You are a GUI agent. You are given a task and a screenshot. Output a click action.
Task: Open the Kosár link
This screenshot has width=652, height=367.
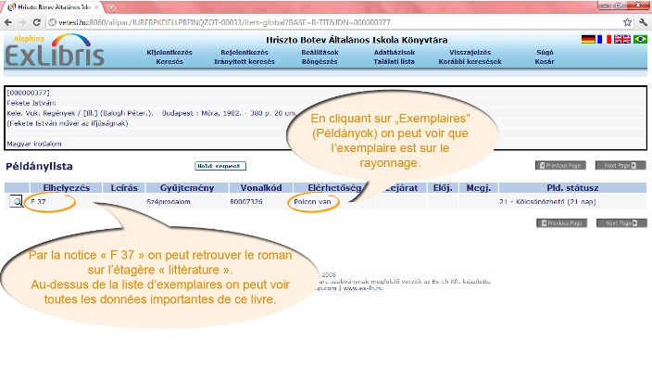[545, 61]
